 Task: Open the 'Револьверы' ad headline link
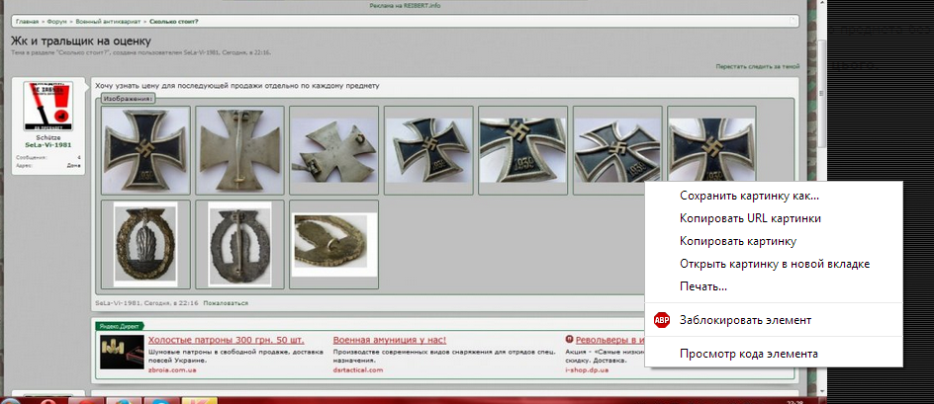[610, 341]
